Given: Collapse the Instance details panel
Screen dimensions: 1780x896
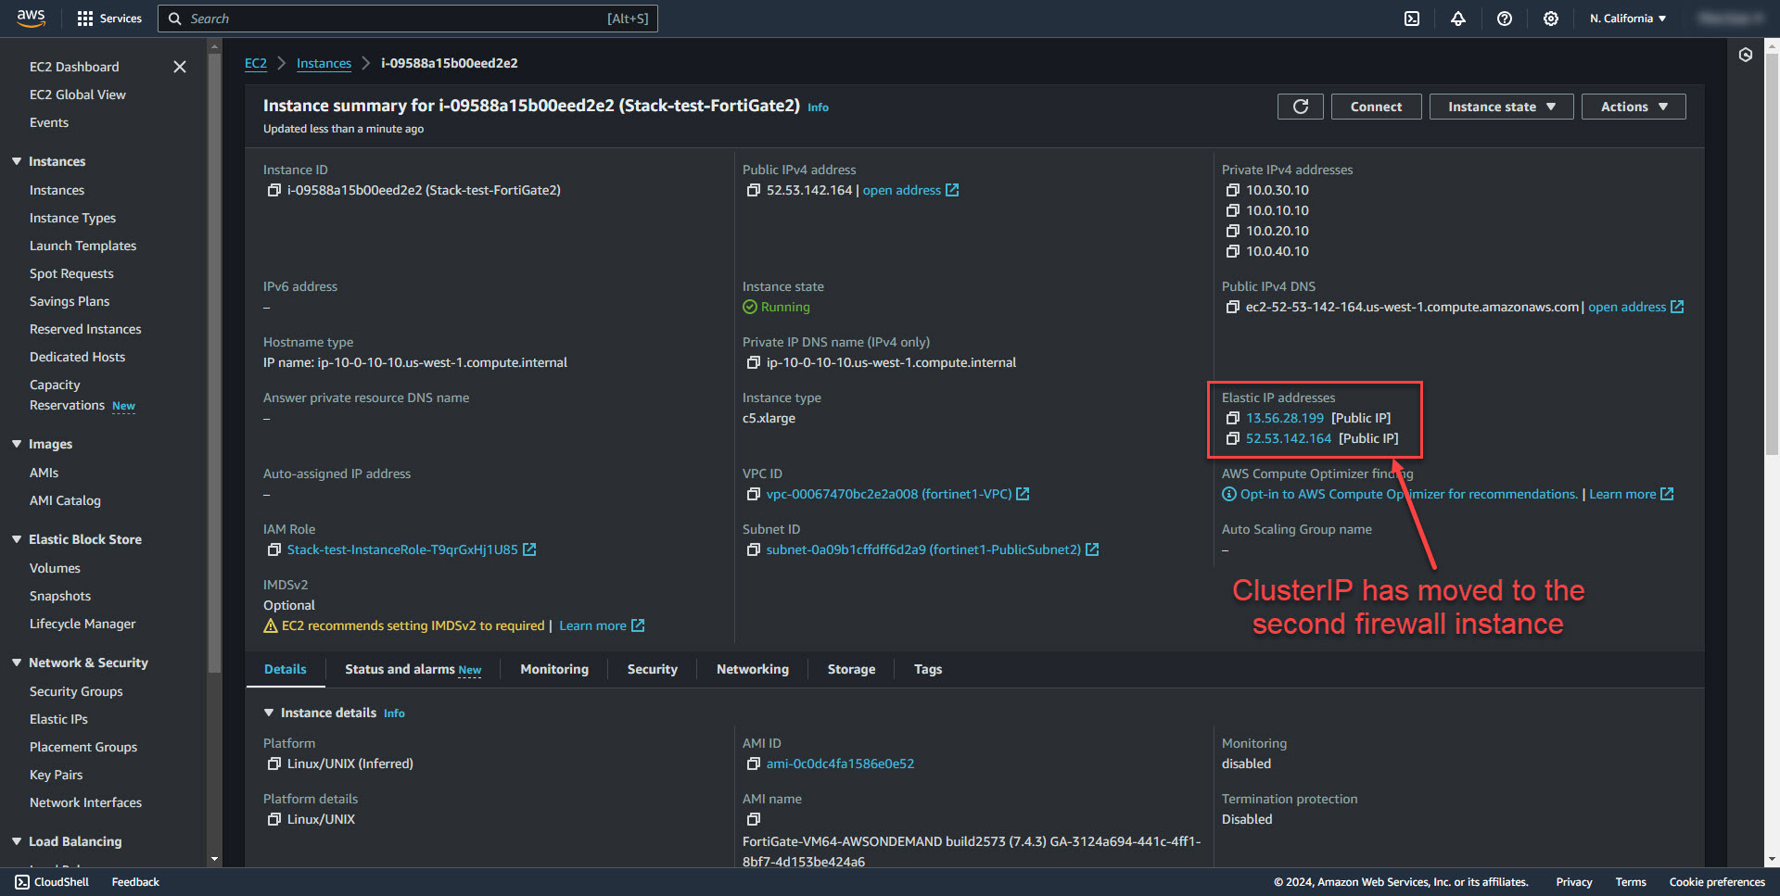Looking at the screenshot, I should [x=269, y=713].
